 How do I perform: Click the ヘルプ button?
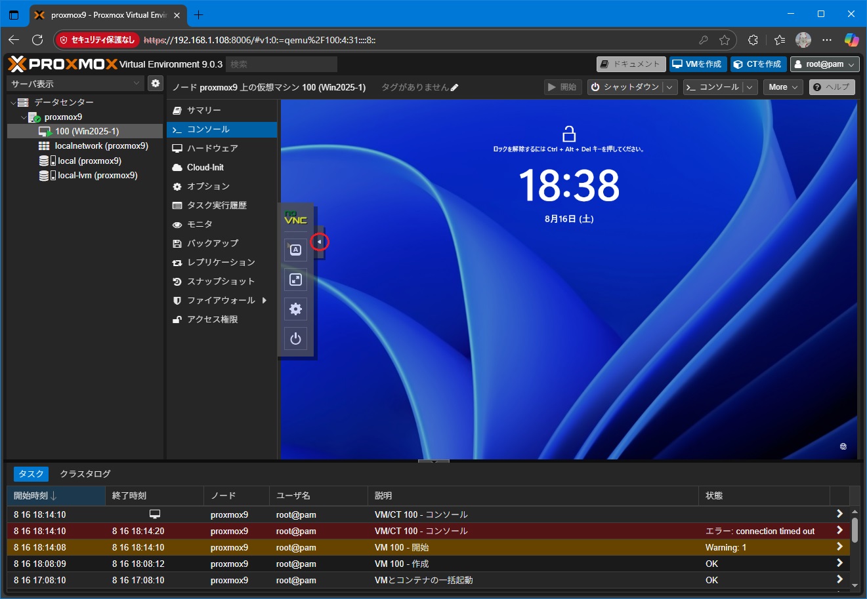[x=832, y=87]
